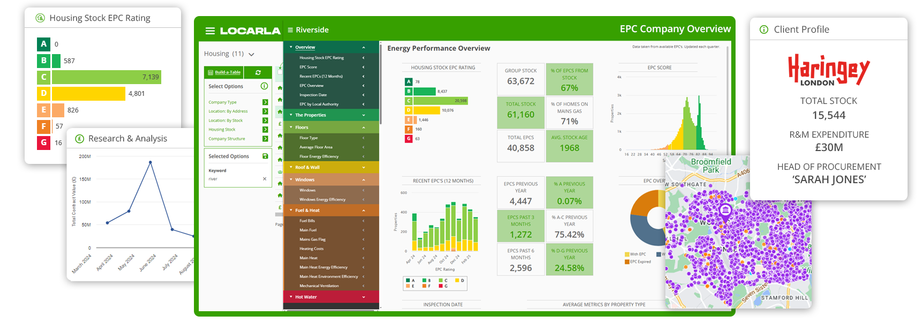Click the pound icon on Research & Analysis card
The image size is (922, 323).
pos(79,139)
